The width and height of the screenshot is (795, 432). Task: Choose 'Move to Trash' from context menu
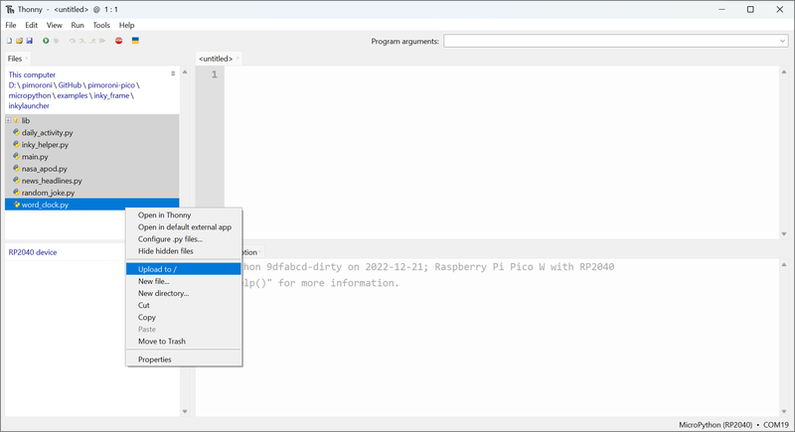[161, 341]
